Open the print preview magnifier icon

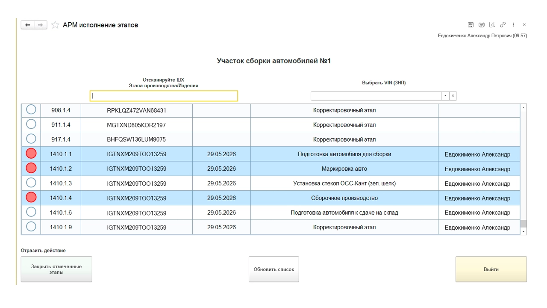pos(492,25)
